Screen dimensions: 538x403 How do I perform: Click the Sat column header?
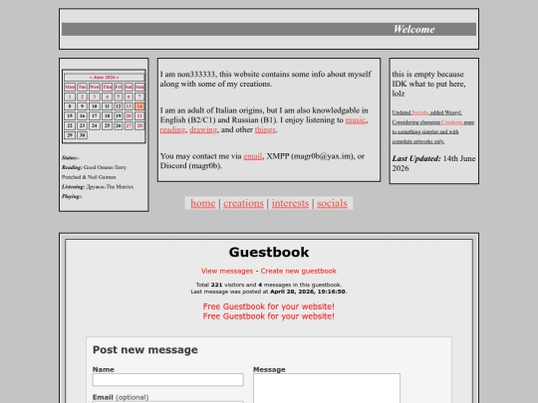tap(129, 87)
